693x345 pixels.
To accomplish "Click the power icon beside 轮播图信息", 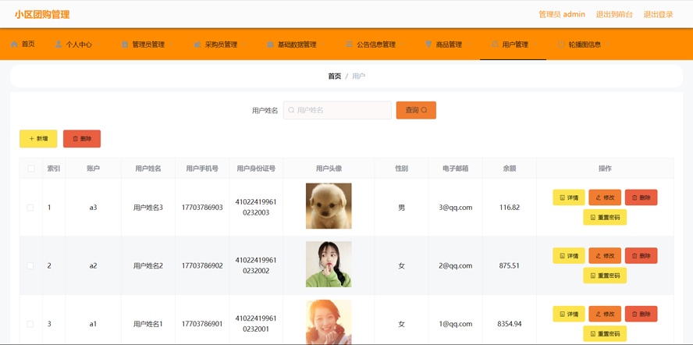I will (561, 44).
